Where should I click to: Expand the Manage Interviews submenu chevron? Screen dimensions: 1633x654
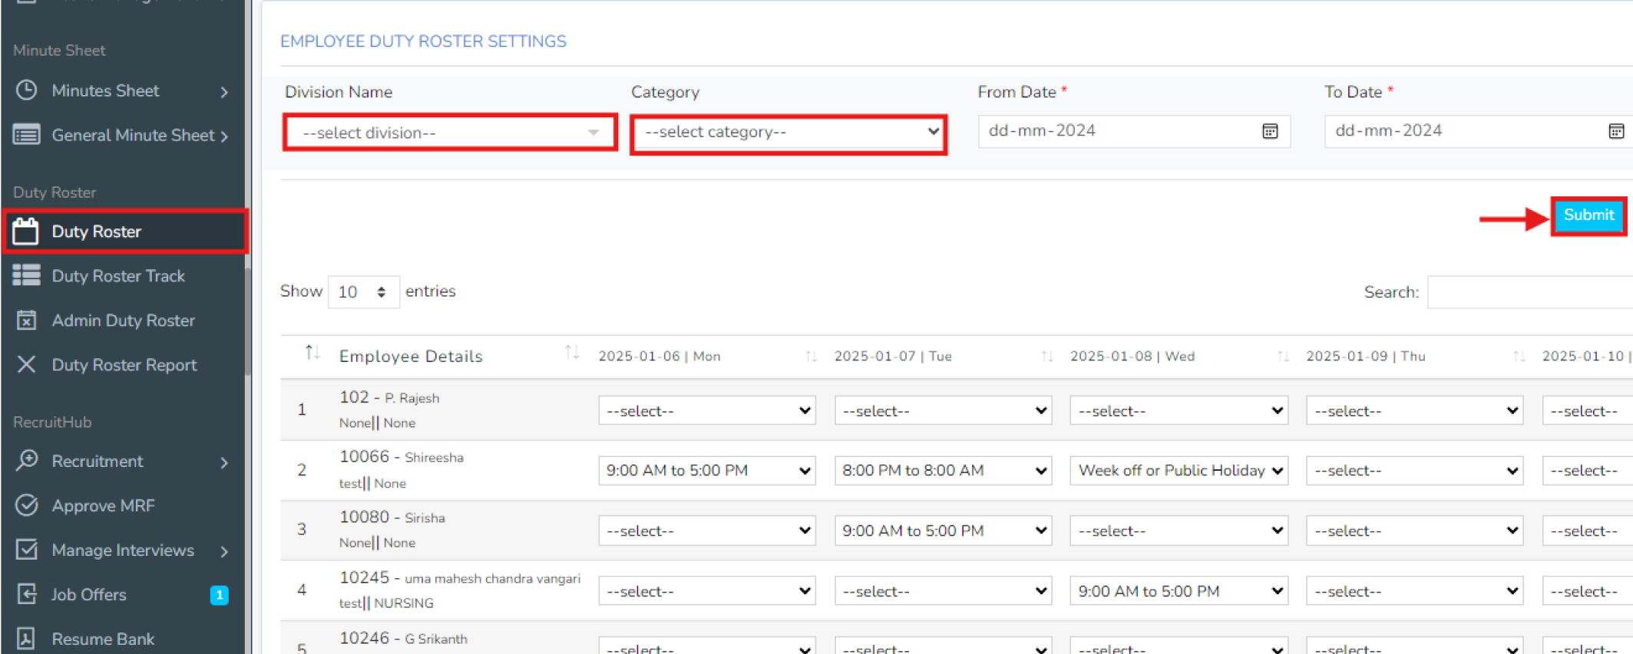tap(224, 551)
